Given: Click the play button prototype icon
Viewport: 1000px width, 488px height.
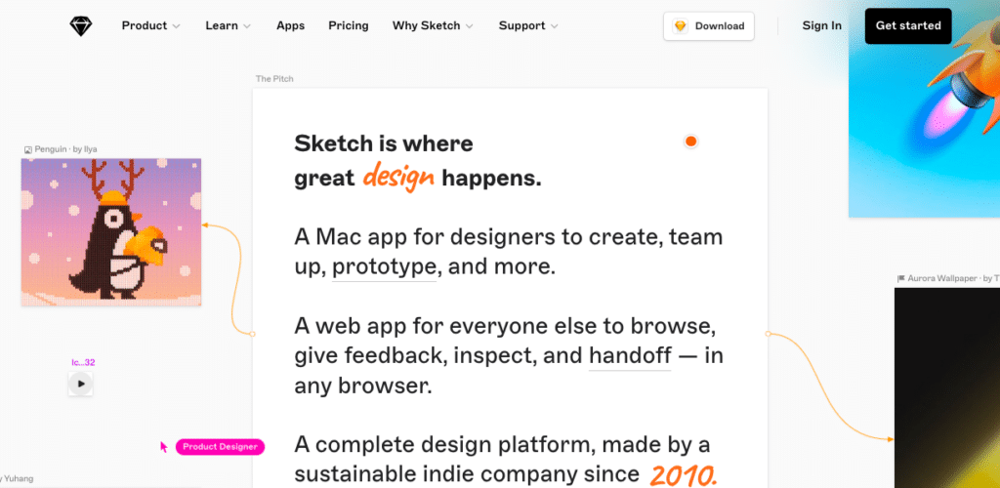Looking at the screenshot, I should [81, 384].
